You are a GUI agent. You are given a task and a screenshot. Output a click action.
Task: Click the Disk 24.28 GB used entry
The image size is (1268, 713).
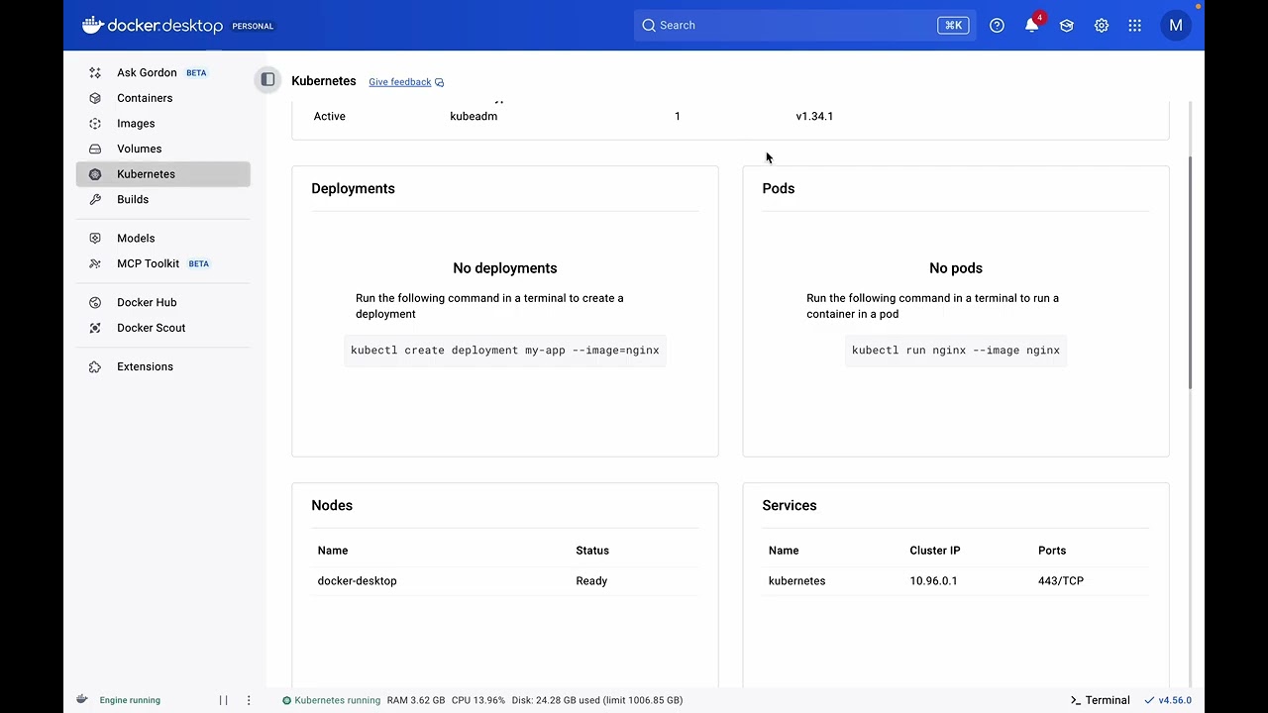click(x=597, y=700)
